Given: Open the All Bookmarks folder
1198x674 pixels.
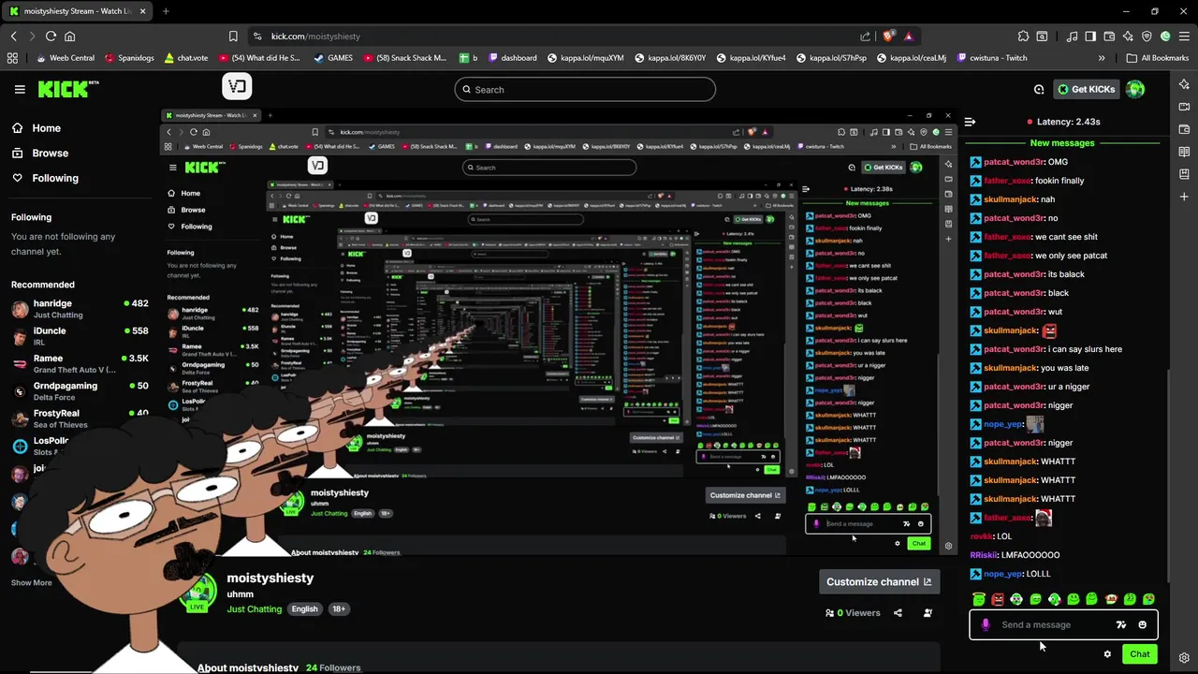Looking at the screenshot, I should pos(1158,58).
